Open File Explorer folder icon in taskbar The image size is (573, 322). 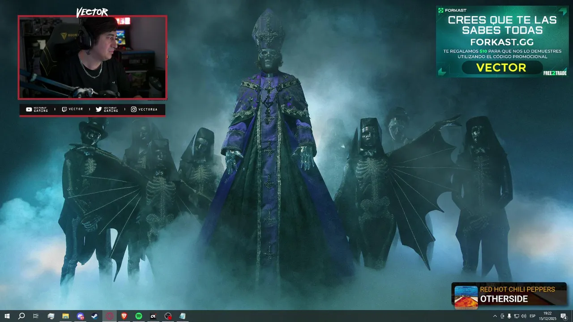(x=65, y=316)
